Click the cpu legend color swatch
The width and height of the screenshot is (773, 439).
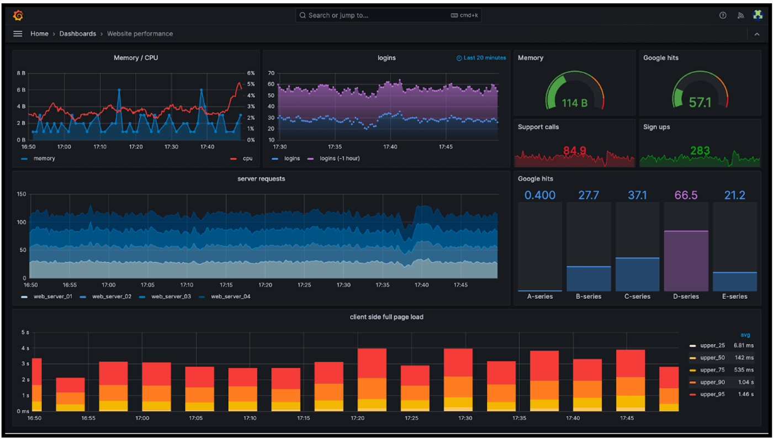pyautogui.click(x=233, y=159)
